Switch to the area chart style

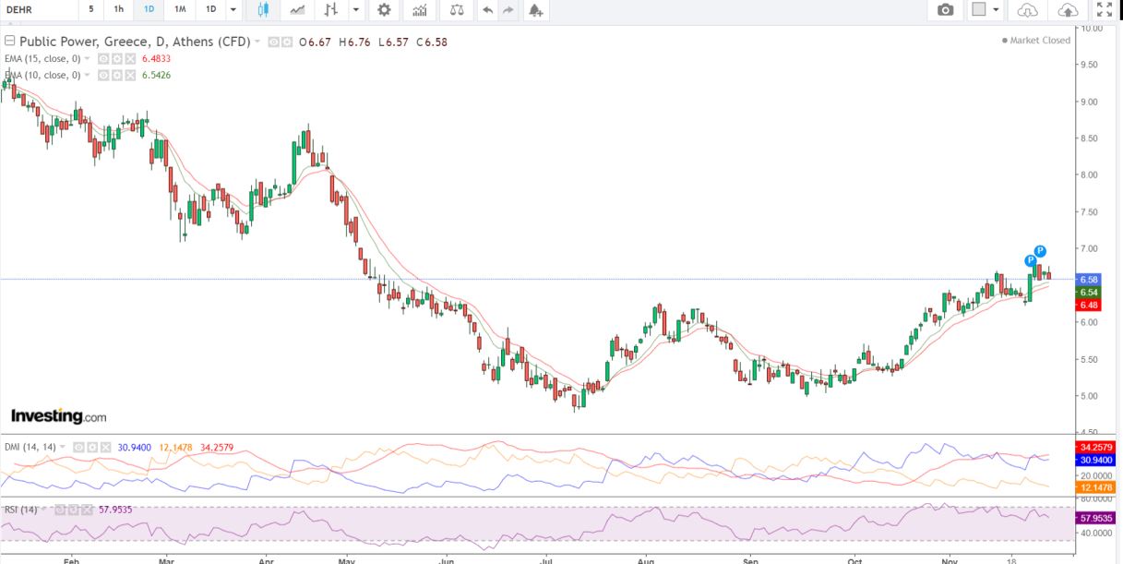[297, 9]
